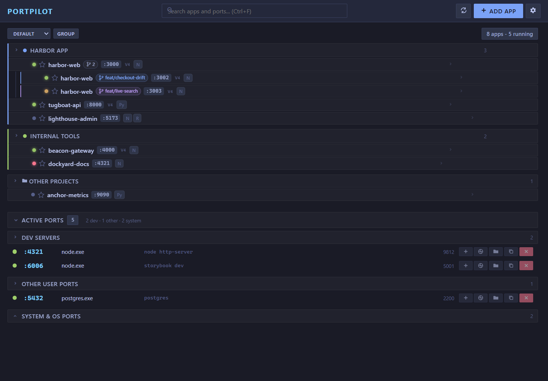This screenshot has width=548, height=381.
Task: Click the active ports count badge 5
Action: click(73, 220)
